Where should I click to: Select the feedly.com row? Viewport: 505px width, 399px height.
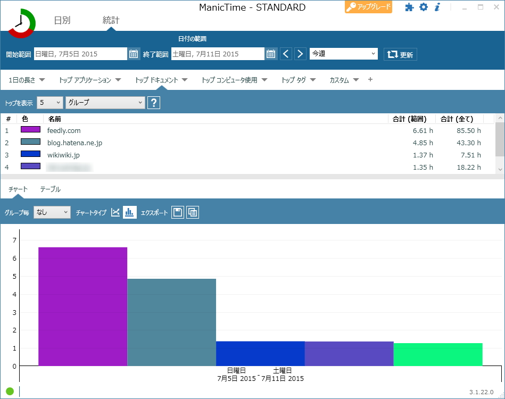tap(248, 130)
